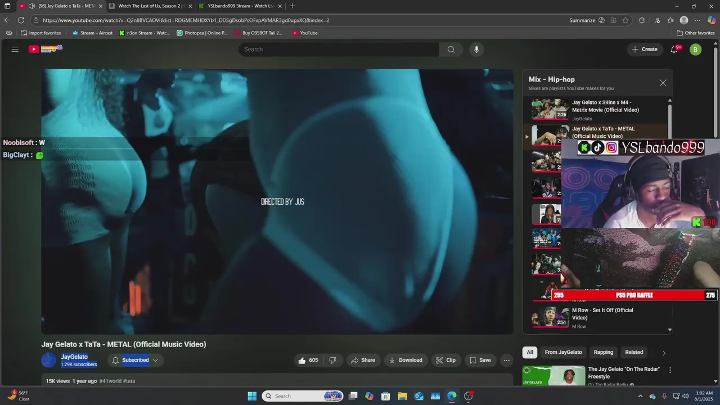Click the Clip button
Image resolution: width=720 pixels, height=405 pixels.
(x=445, y=360)
